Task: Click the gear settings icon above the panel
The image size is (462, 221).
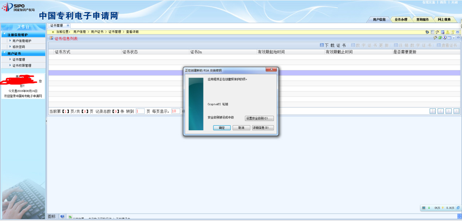Action: 427,32
